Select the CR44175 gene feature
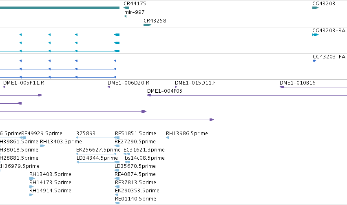 (126, 8)
